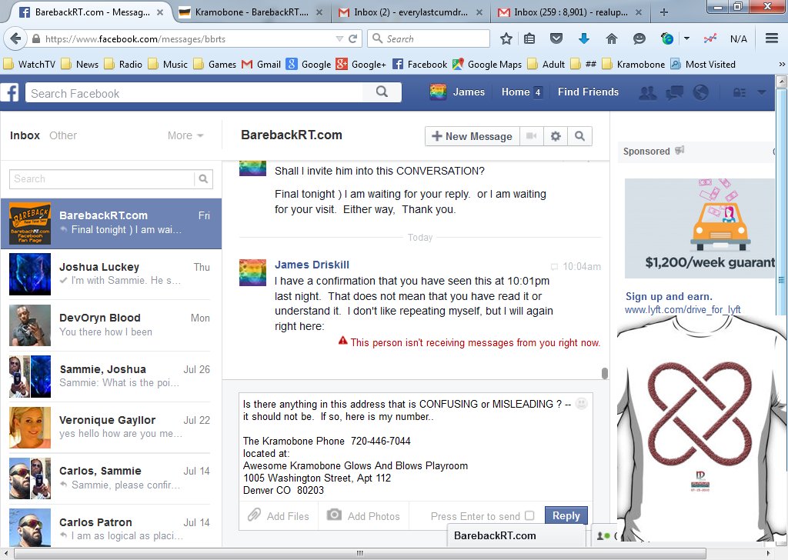Click the inbox search magnifier icon

(203, 178)
